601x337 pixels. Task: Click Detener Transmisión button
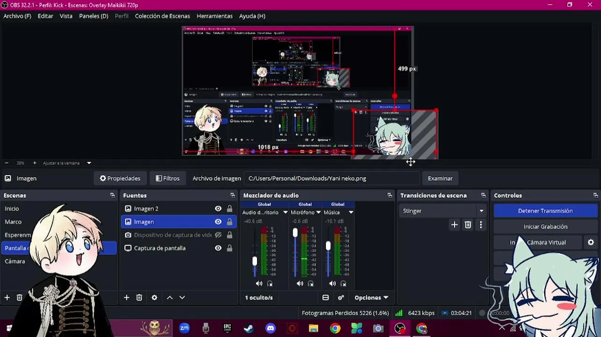545,211
